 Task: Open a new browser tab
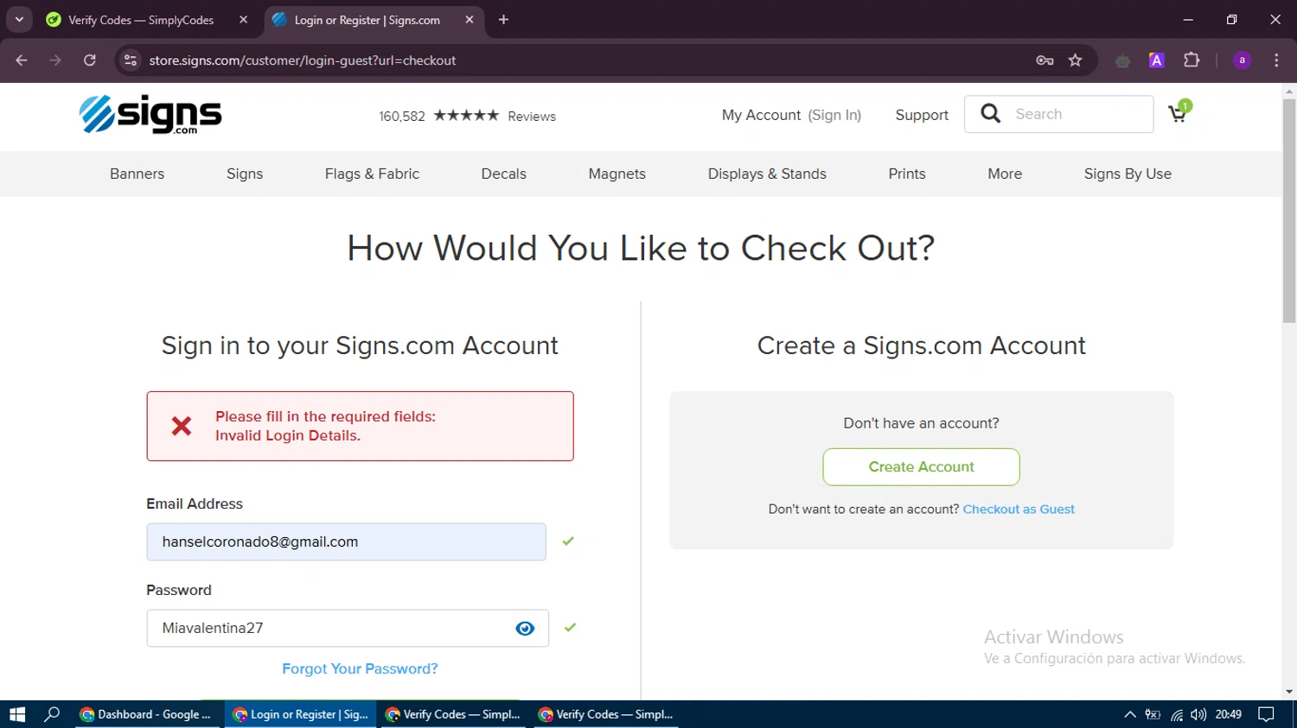coord(503,20)
